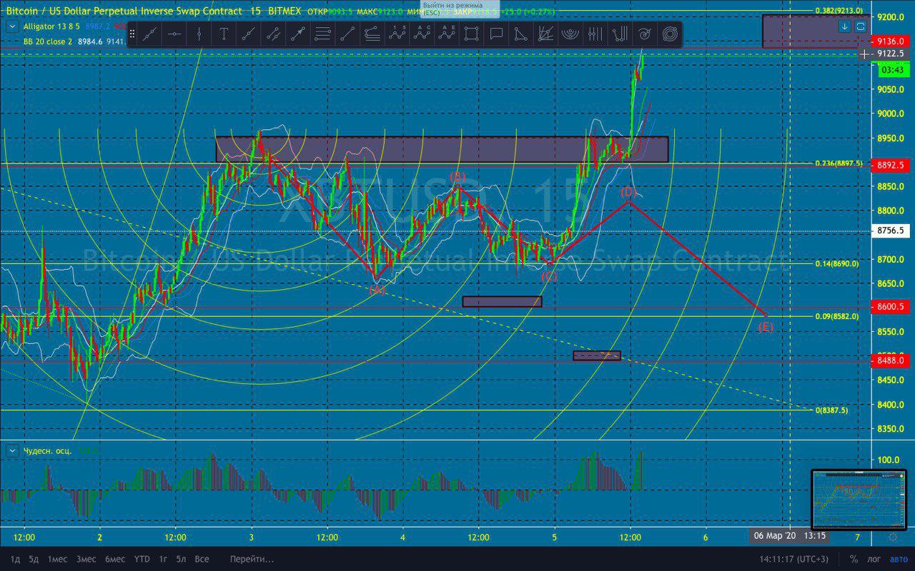Open the chart preview thumbnail
Screen dimensions: 915x571
pos(859,499)
